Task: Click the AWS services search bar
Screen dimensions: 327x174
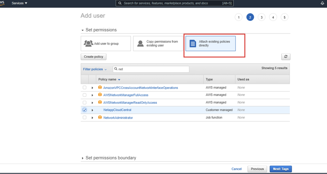Action: pyautogui.click(x=174, y=3)
